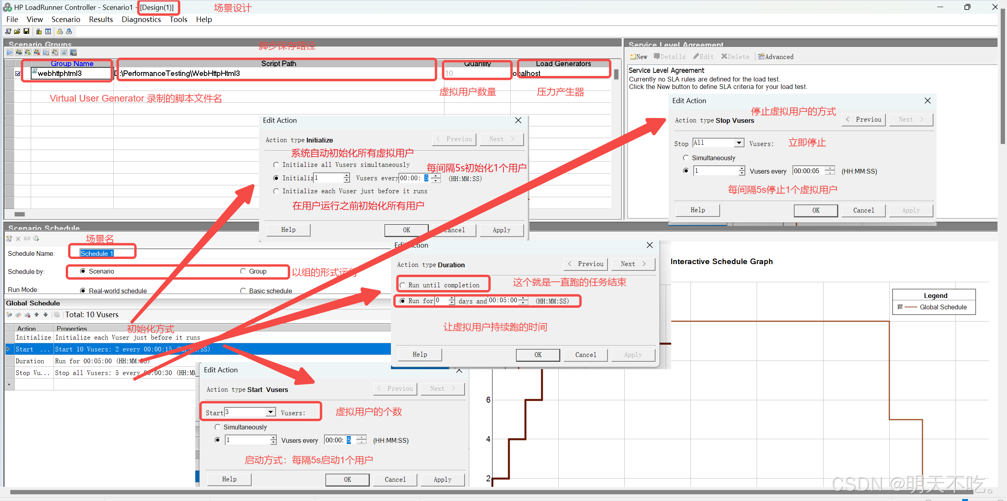The height and width of the screenshot is (501, 1007).
Task: Click the Service Virtualization SV icon
Action: click(x=73, y=52)
